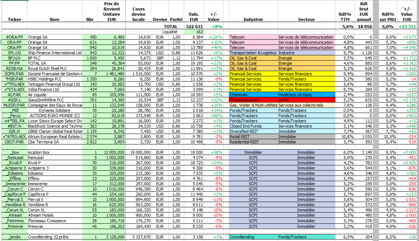This screenshot has width=419, height=241.
Task: Select the Retail REIT industry cell
Action: coord(253,137)
